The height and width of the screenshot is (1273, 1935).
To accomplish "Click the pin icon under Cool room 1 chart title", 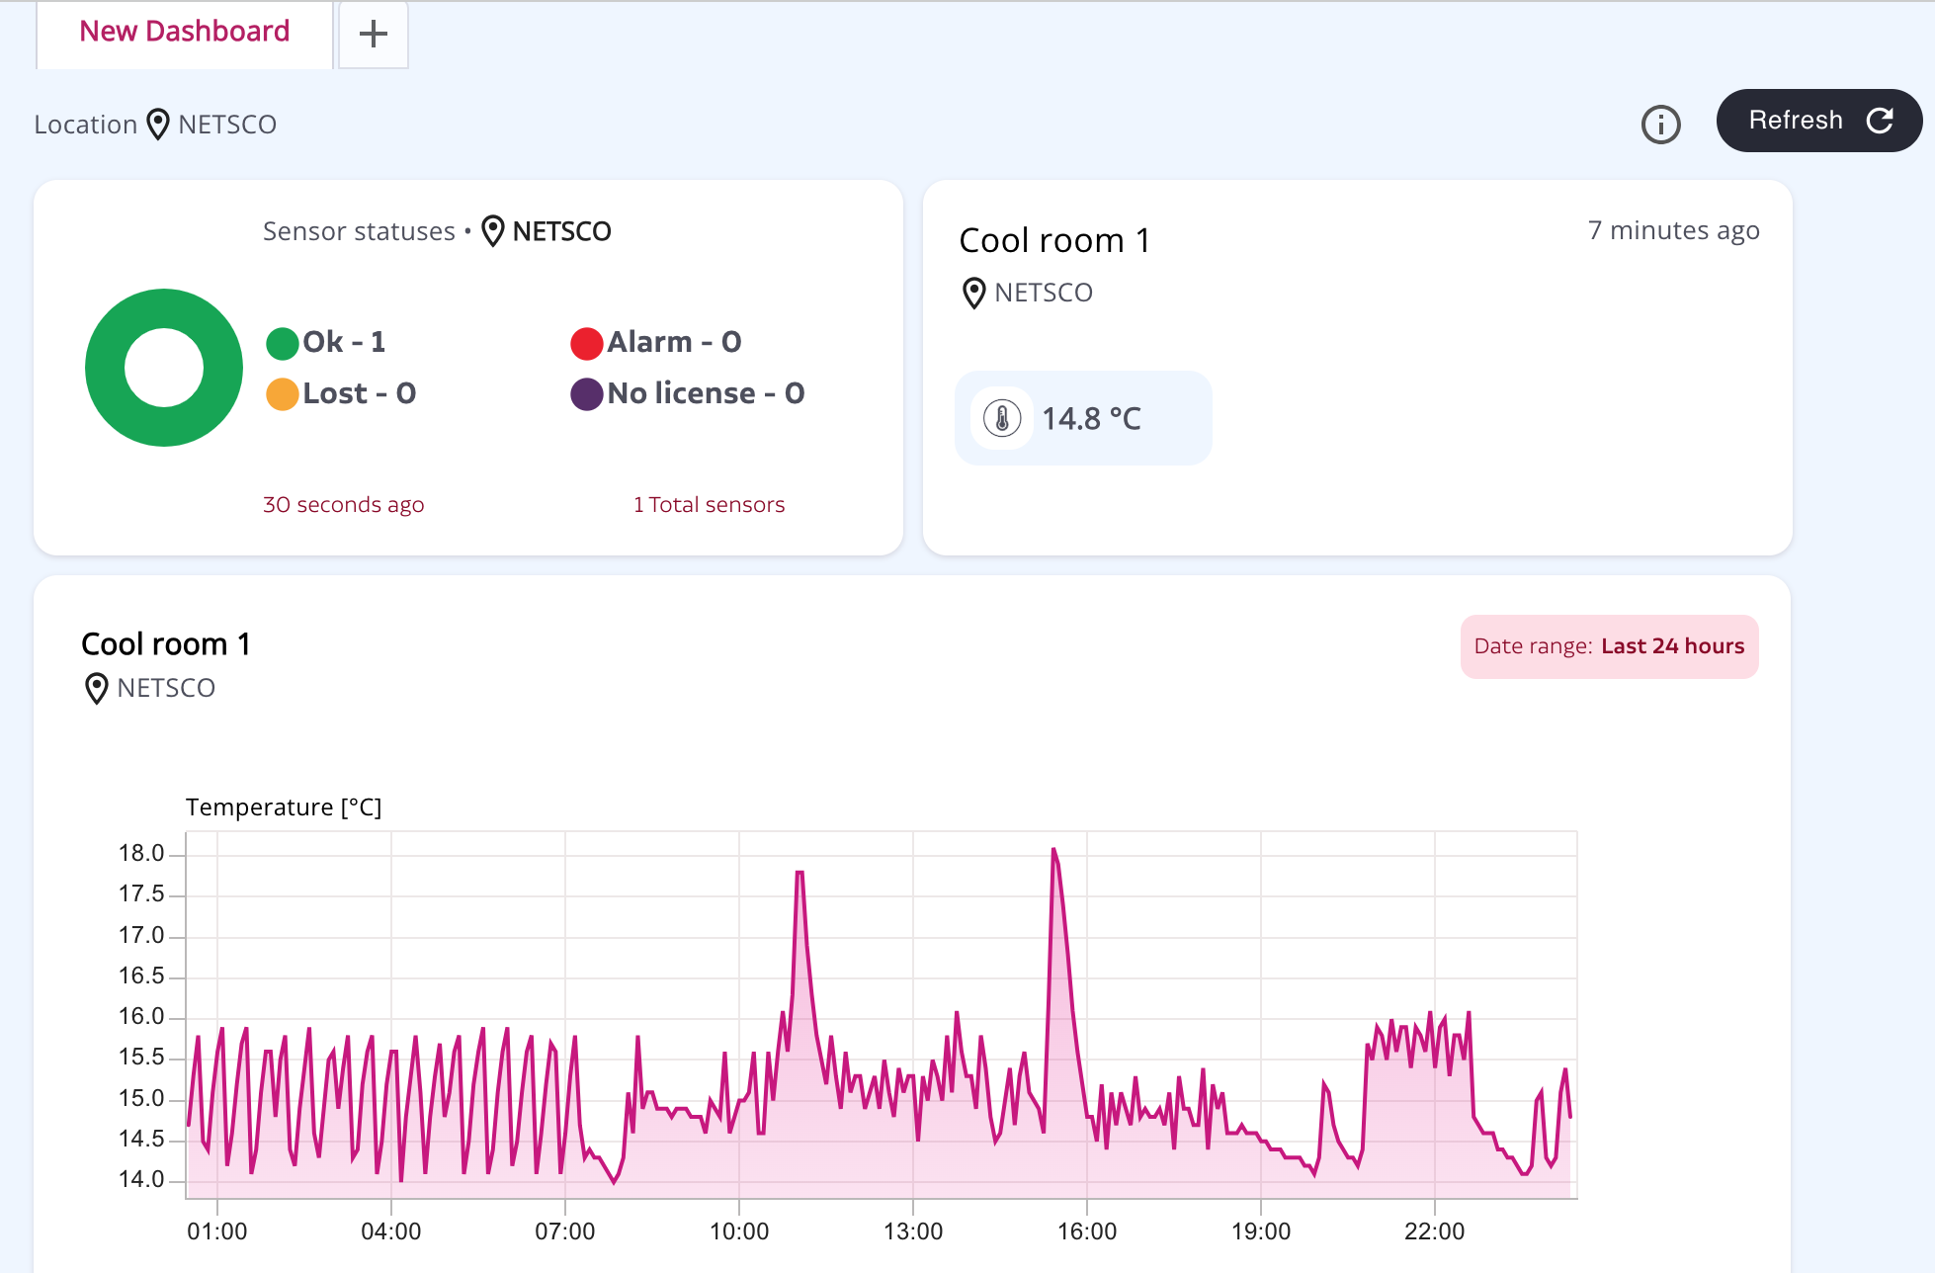I will (x=97, y=688).
